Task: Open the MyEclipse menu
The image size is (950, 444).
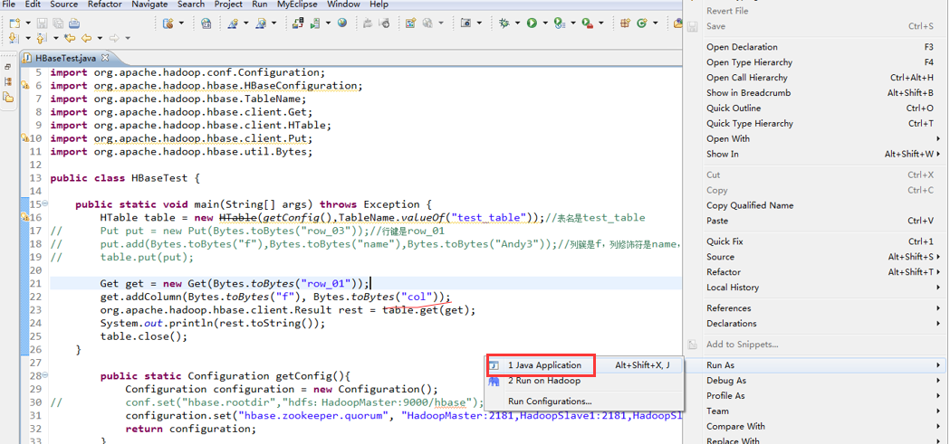Action: click(297, 5)
